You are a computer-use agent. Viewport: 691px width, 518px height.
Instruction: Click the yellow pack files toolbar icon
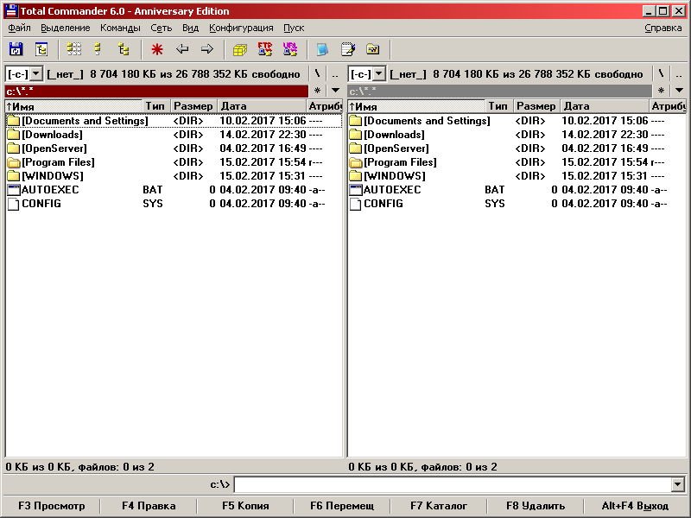click(241, 49)
